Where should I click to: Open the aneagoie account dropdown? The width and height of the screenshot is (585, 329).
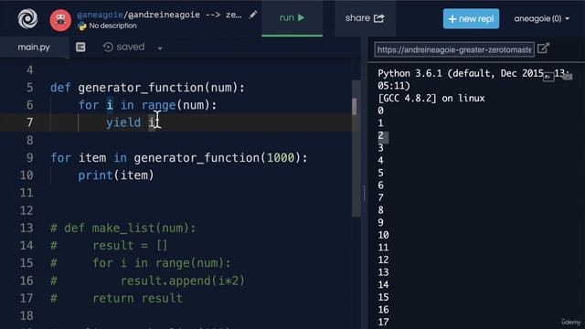click(x=541, y=18)
